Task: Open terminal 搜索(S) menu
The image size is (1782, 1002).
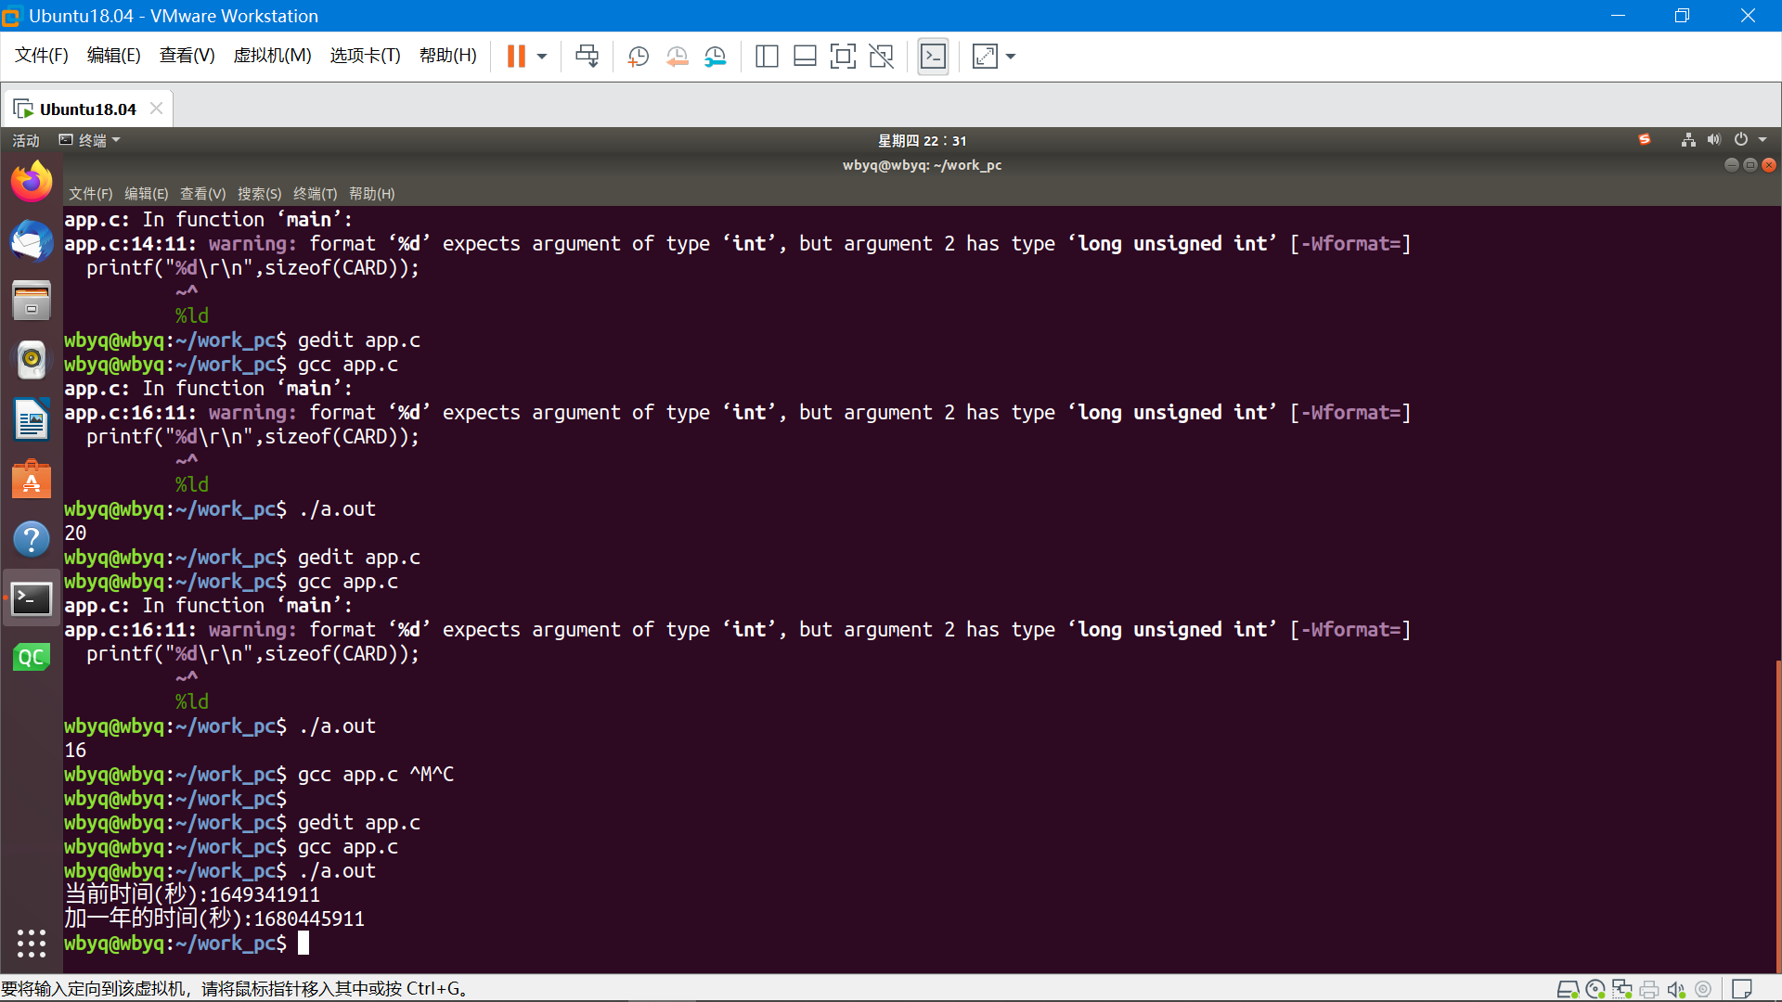Action: (259, 194)
